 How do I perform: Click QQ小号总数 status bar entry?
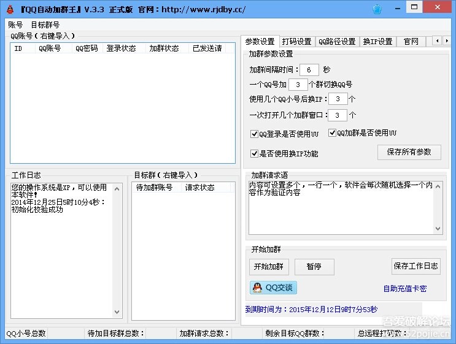click(x=26, y=333)
